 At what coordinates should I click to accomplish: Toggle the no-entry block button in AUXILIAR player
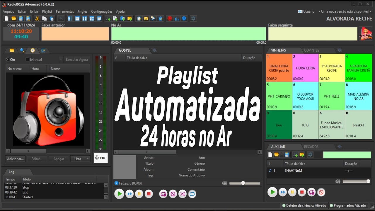[321, 192]
